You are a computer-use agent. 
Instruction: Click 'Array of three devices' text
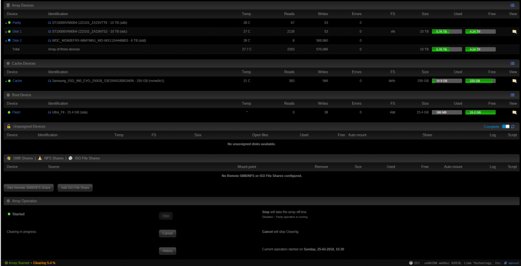pos(64,49)
